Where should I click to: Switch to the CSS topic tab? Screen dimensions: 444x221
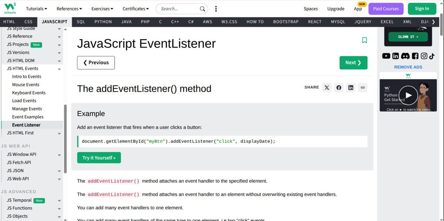pyautogui.click(x=28, y=22)
